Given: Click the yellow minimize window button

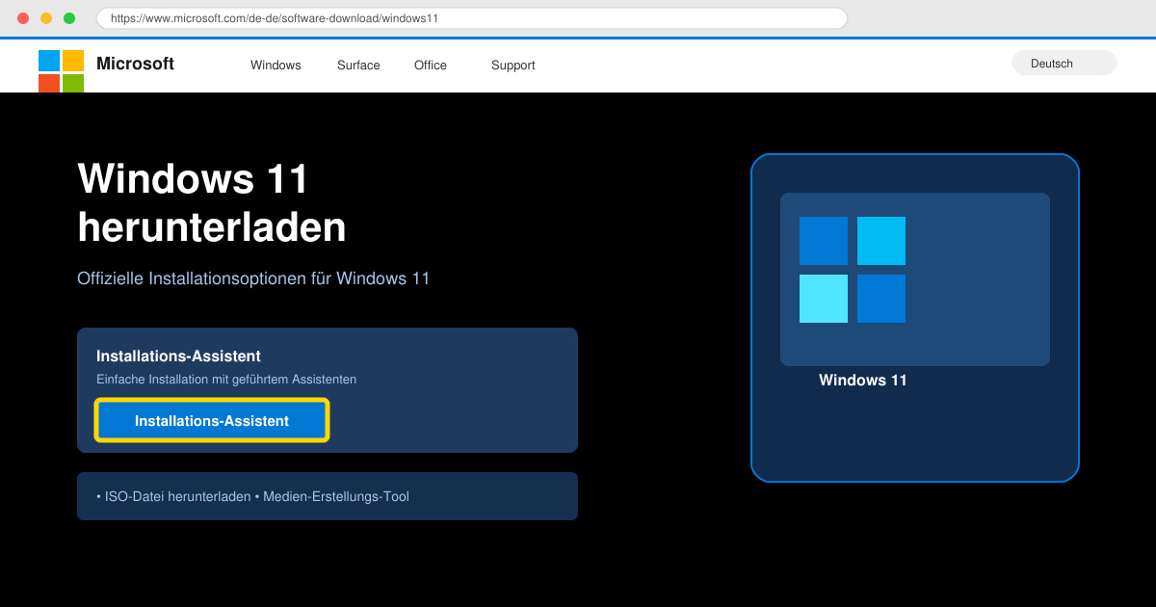Looking at the screenshot, I should click(x=46, y=18).
